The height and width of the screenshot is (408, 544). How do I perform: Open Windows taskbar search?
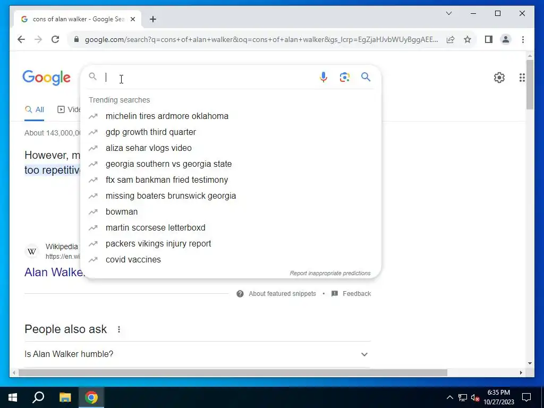tap(38, 397)
